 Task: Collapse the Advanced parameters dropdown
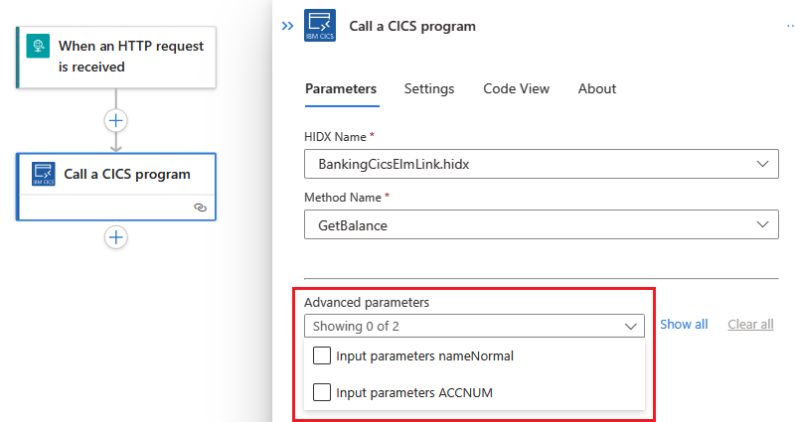[x=630, y=326]
